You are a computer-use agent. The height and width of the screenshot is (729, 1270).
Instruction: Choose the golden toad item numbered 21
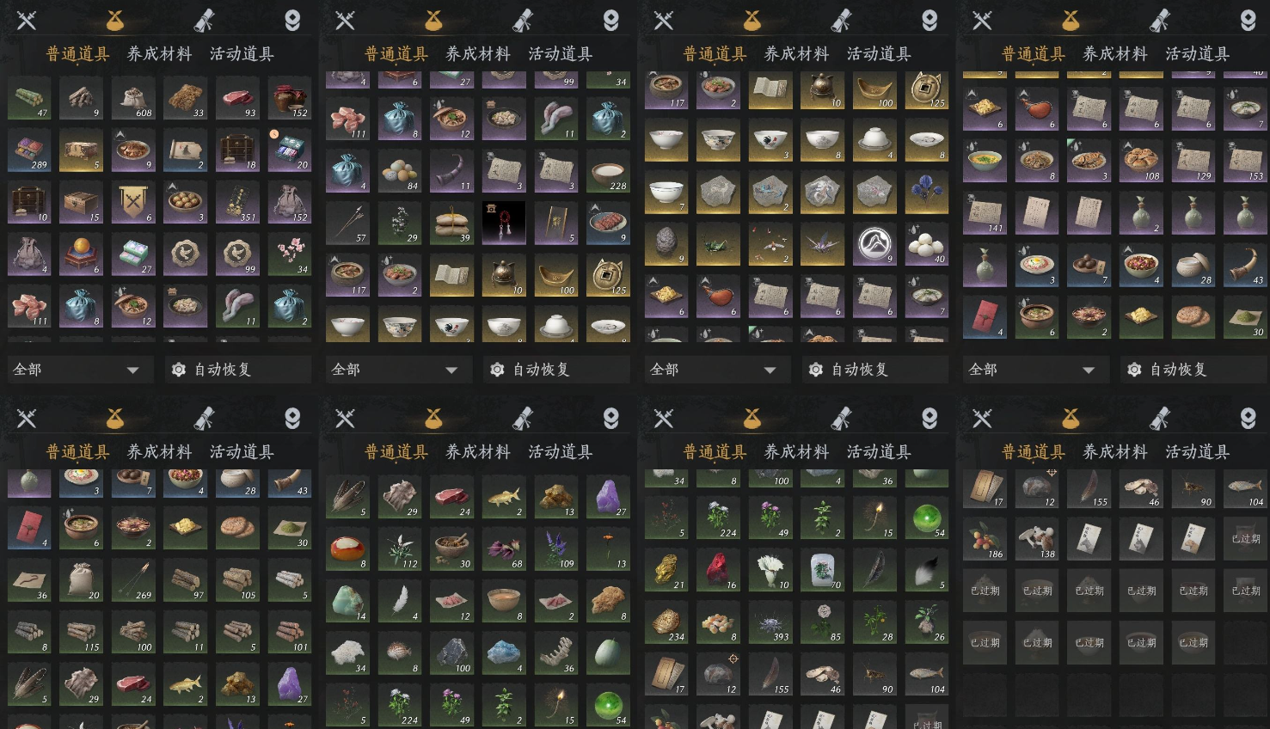coord(666,572)
